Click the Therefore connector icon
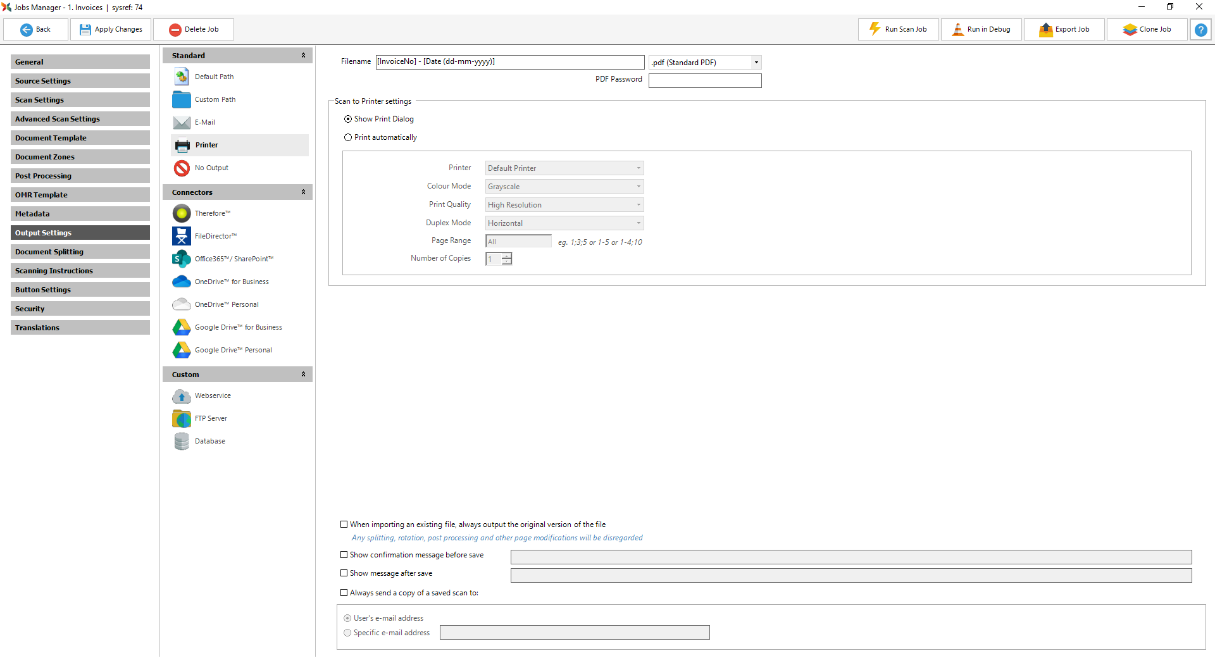The height and width of the screenshot is (658, 1215). 182,213
